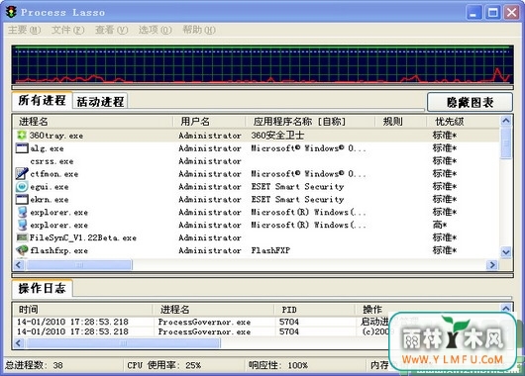Click the Process Lasso traffic light title icon
The height and width of the screenshot is (376, 525).
click(x=11, y=12)
